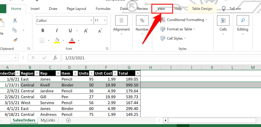Viewport: 261px width, 127px height.
Task: Open Conditional Formatting menu
Action: [x=184, y=20]
